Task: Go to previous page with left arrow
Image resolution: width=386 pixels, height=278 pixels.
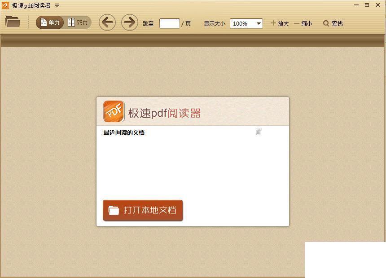Action: (107, 22)
